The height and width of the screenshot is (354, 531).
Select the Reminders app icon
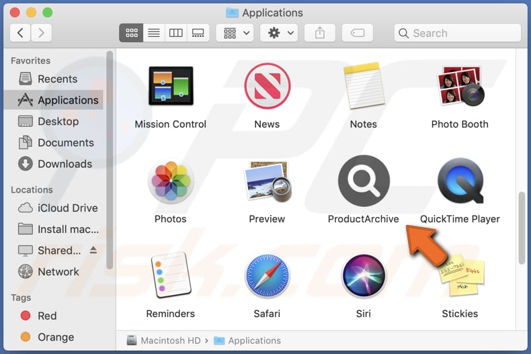coord(171,275)
